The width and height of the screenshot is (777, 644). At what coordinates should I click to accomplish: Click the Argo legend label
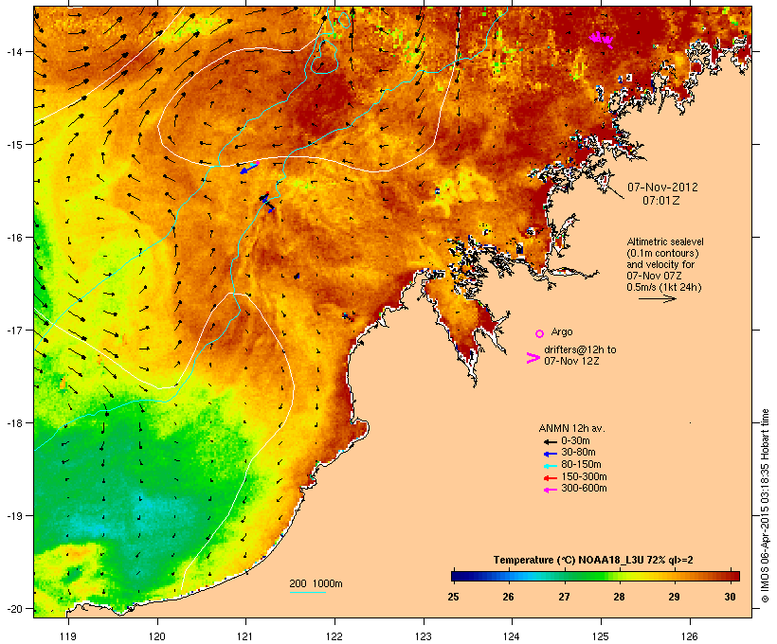562,331
